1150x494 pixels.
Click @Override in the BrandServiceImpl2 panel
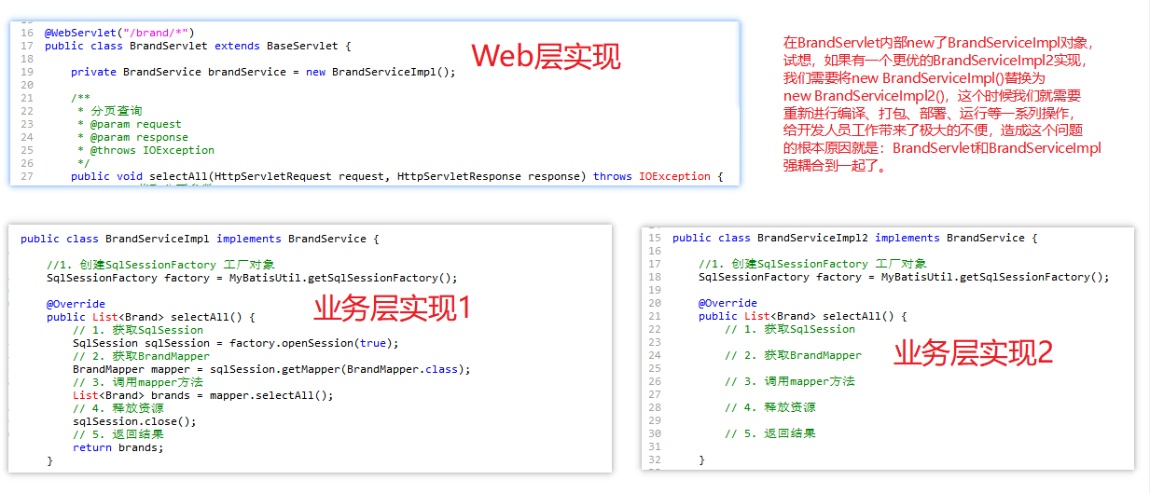pos(727,303)
